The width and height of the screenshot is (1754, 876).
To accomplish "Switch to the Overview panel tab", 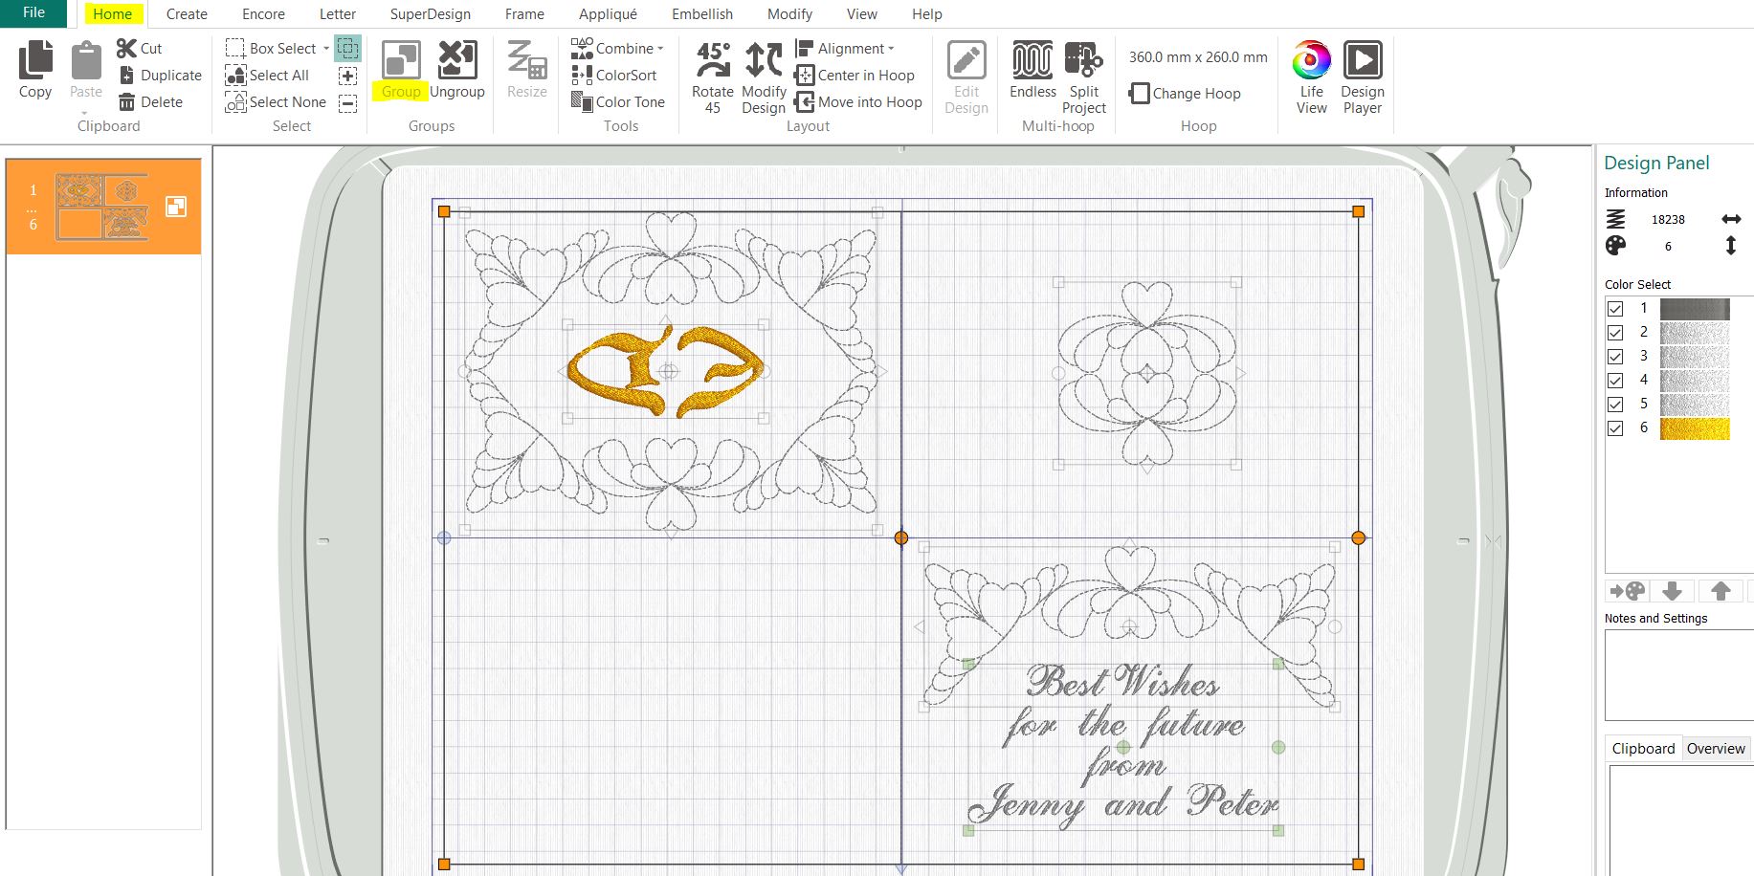I will coord(1716,749).
